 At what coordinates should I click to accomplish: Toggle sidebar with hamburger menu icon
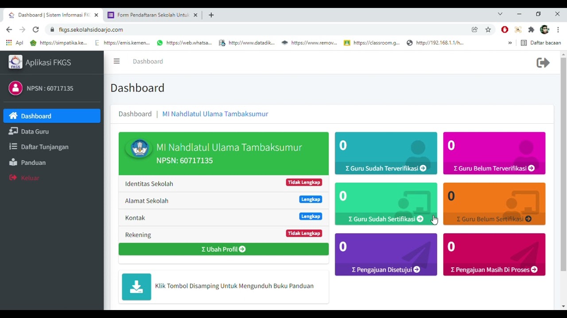[117, 61]
